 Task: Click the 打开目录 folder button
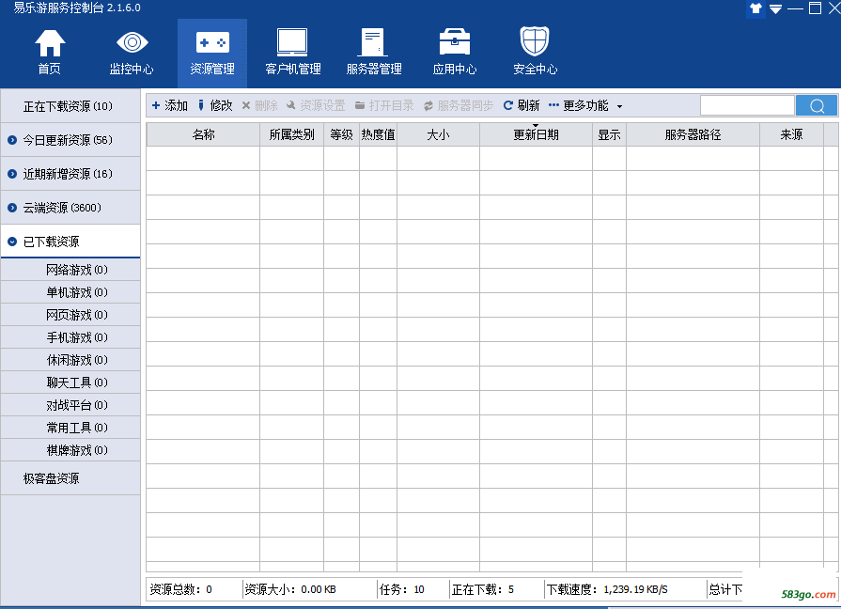pyautogui.click(x=384, y=105)
